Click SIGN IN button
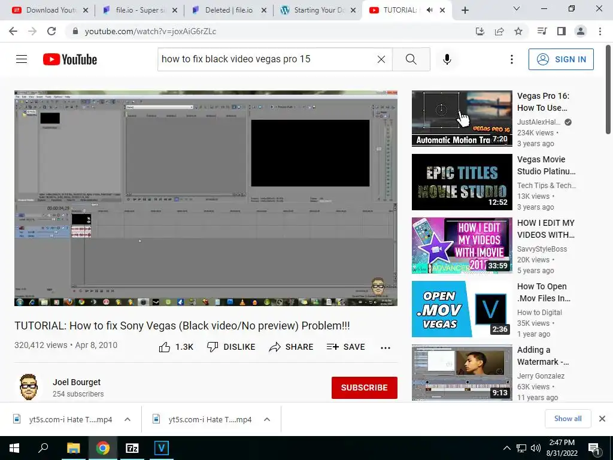Image resolution: width=613 pixels, height=460 pixels. click(561, 59)
